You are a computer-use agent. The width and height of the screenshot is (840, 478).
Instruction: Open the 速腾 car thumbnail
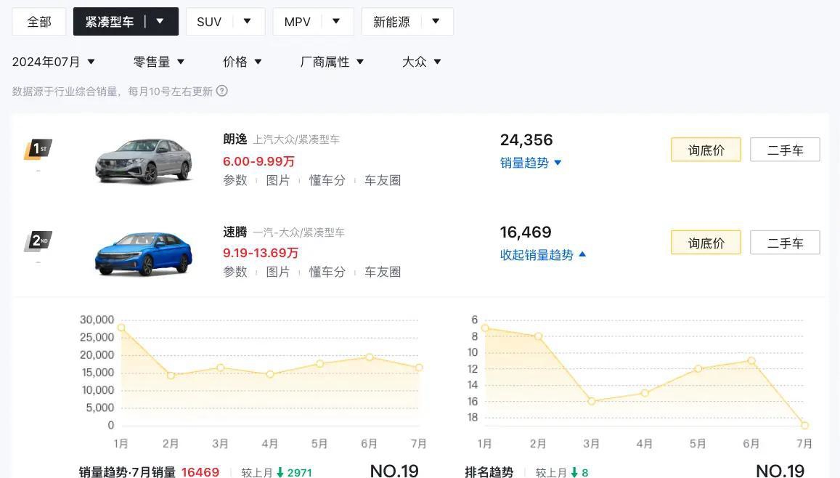pyautogui.click(x=144, y=254)
